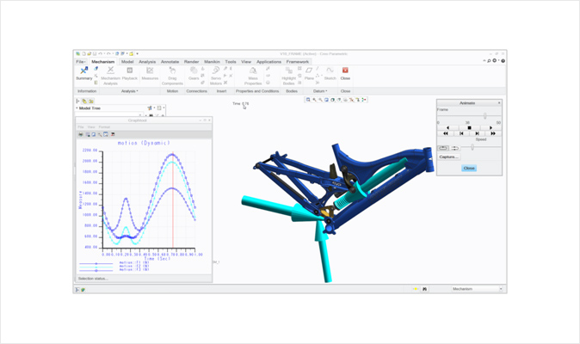
Task: Click Save icon in quick access toolbar
Action: click(x=95, y=54)
